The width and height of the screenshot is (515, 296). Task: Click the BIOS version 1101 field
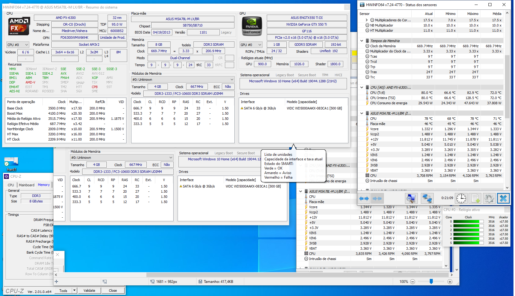[x=203, y=32]
